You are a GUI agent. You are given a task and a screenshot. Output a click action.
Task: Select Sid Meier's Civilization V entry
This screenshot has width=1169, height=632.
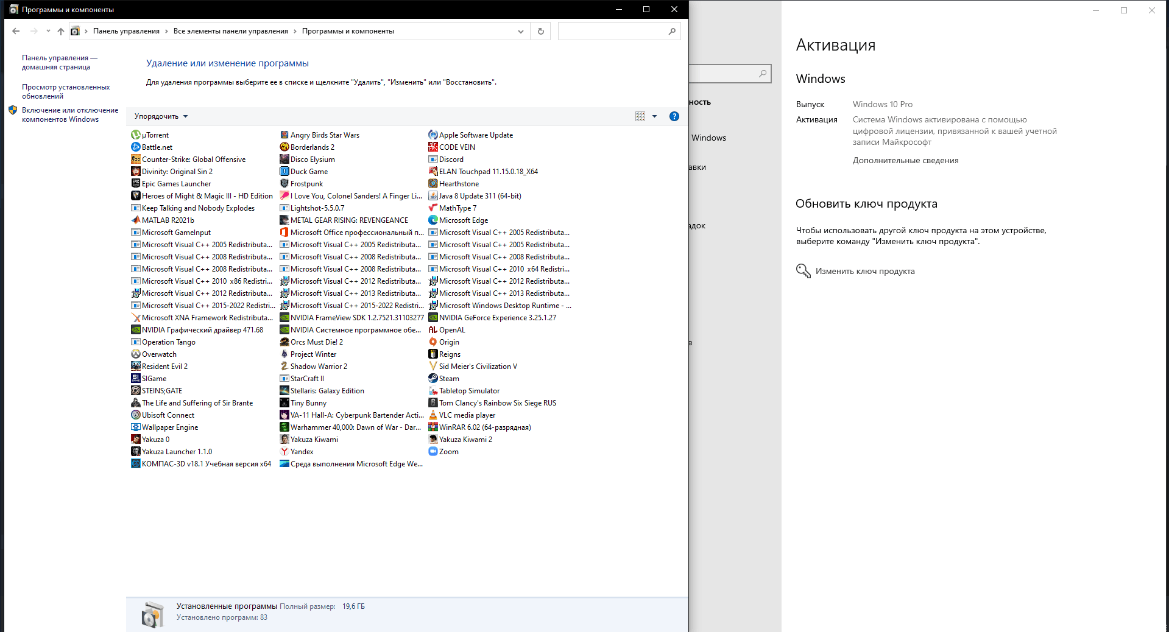(x=473, y=367)
